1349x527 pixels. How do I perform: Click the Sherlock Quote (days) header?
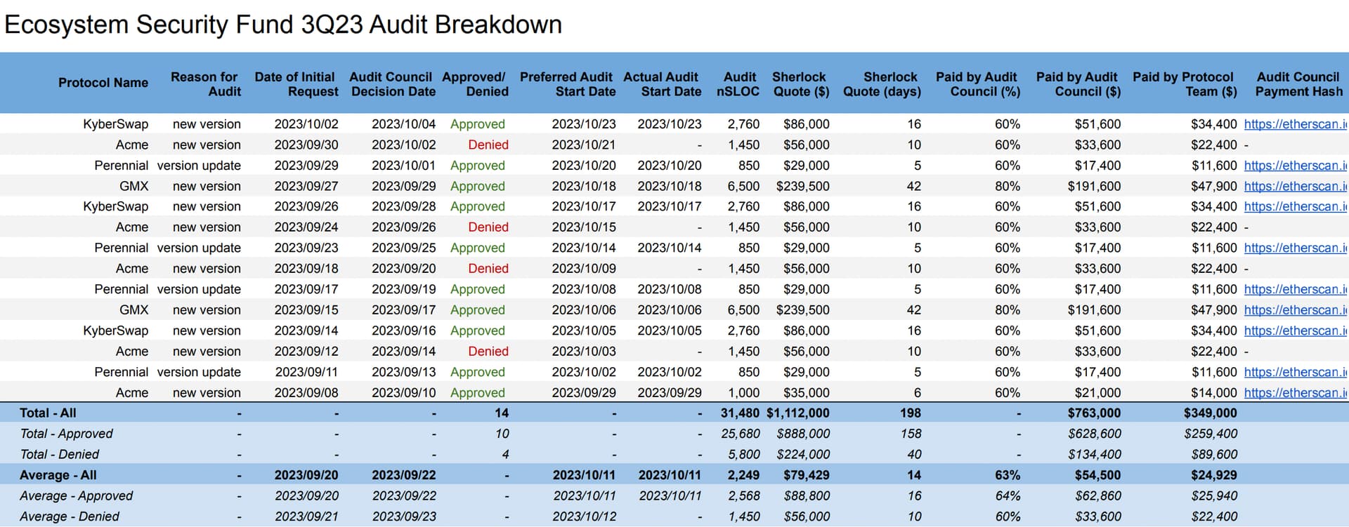coord(882,84)
